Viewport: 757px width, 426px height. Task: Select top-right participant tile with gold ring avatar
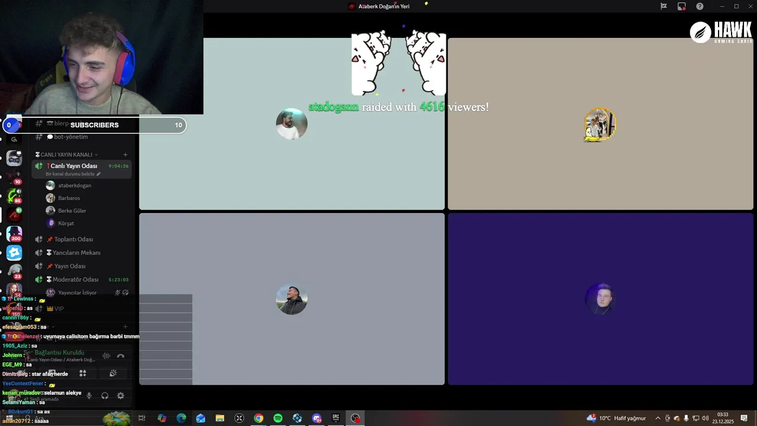(x=600, y=124)
